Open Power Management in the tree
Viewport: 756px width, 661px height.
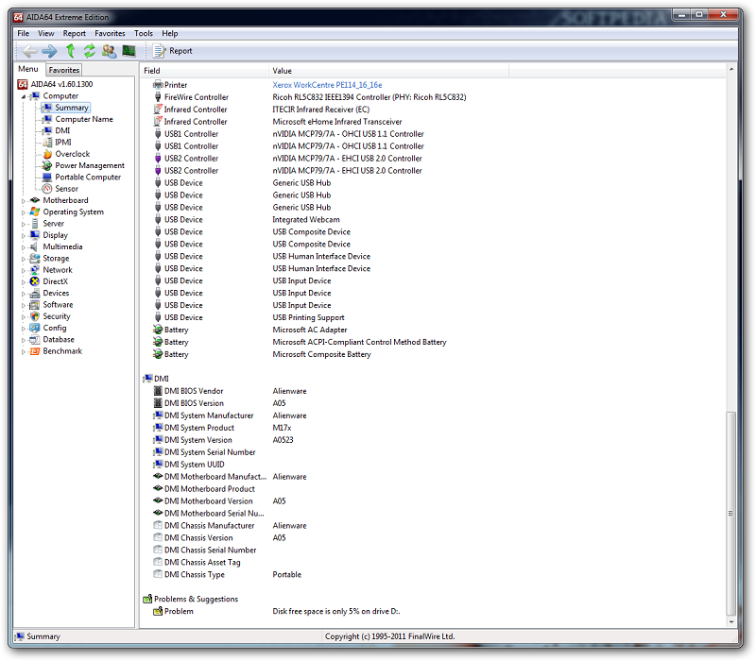pos(89,165)
